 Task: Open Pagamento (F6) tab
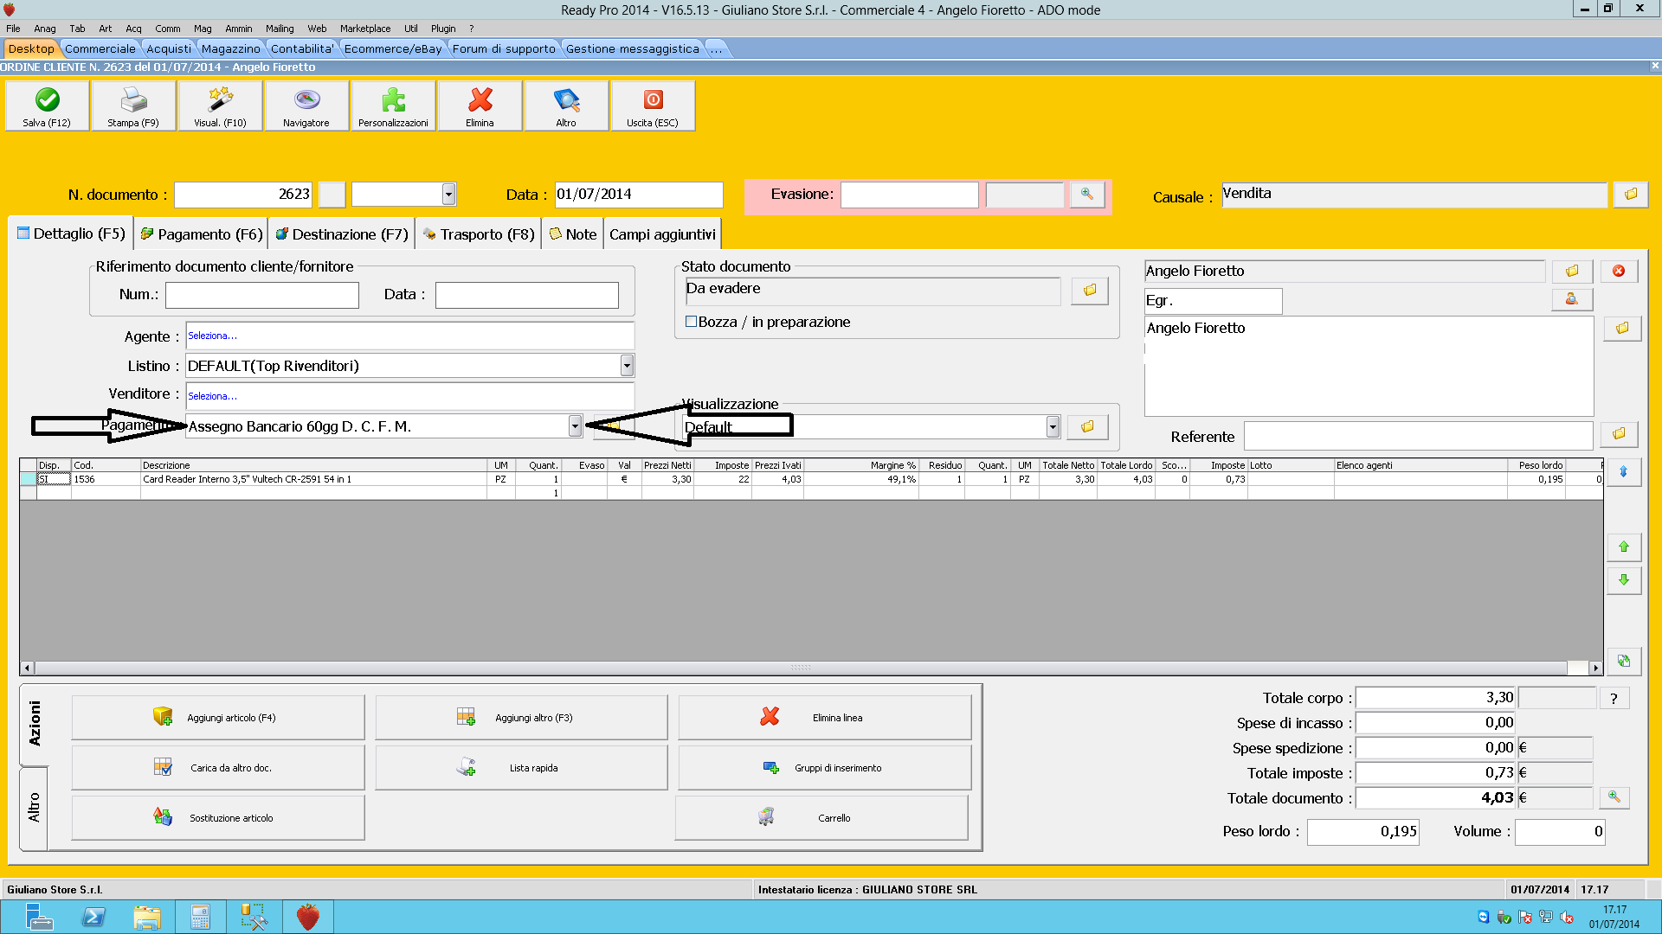[201, 234]
